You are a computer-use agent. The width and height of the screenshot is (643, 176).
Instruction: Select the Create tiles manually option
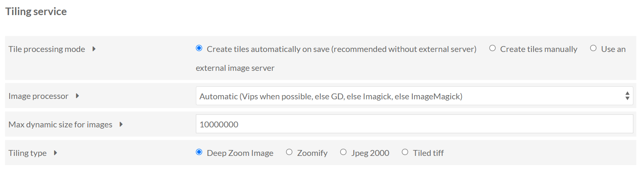click(492, 49)
